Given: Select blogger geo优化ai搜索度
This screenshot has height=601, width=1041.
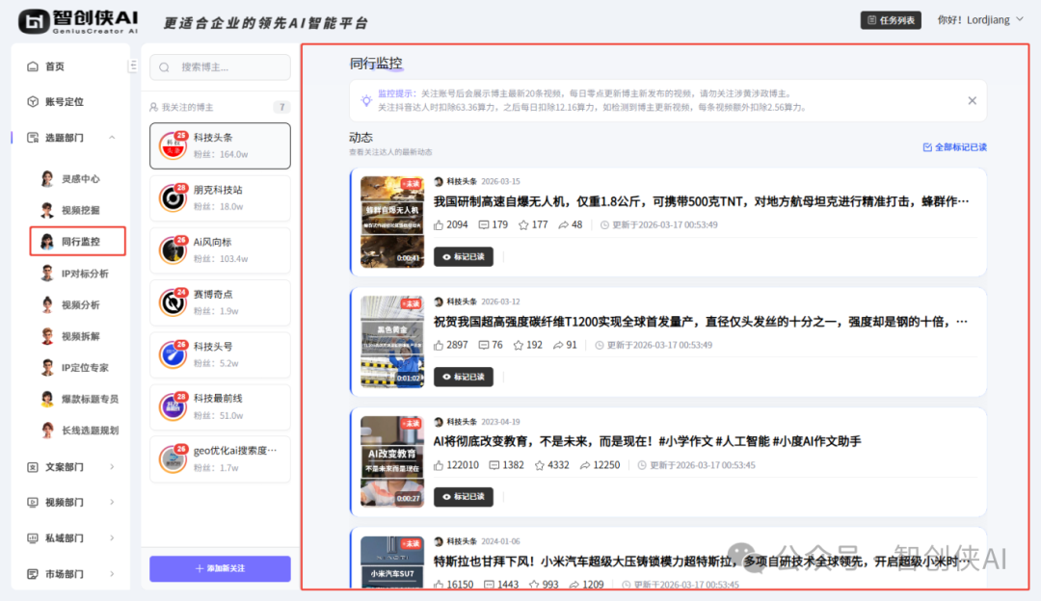Looking at the screenshot, I should click(220, 458).
